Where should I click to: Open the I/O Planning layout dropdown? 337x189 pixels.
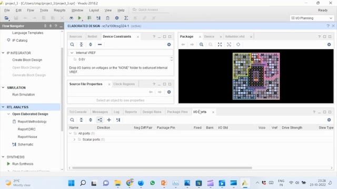tap(312, 18)
